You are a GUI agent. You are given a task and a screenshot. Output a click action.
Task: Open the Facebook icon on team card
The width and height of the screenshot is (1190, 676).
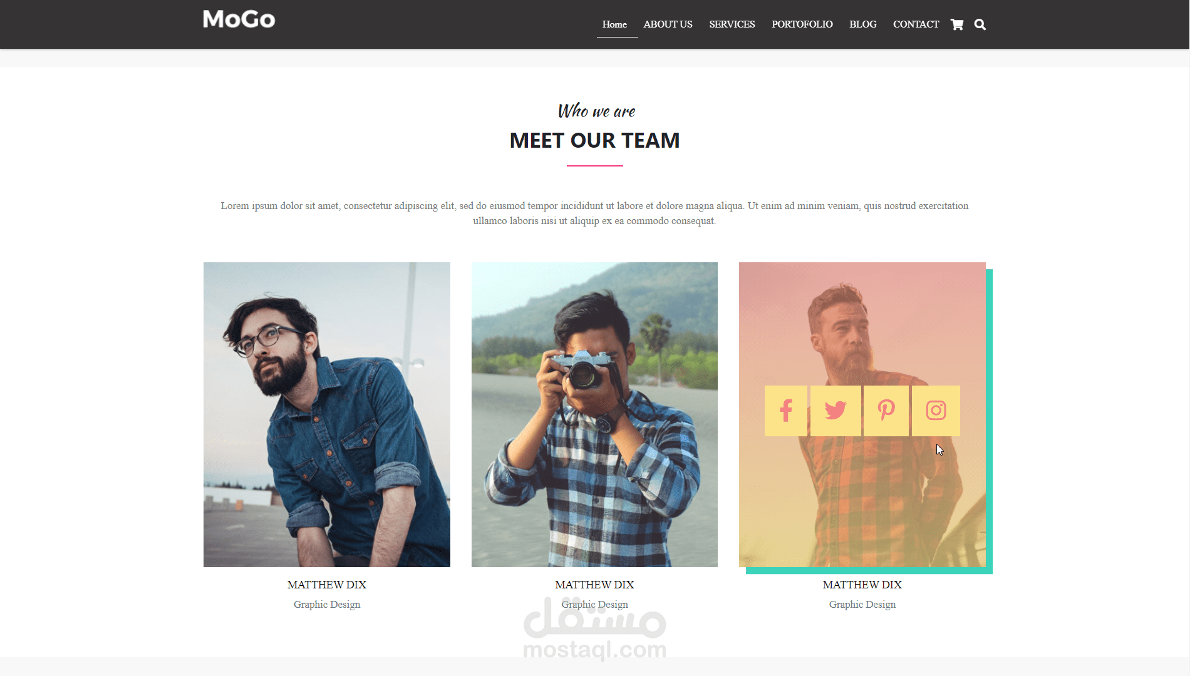tap(786, 411)
